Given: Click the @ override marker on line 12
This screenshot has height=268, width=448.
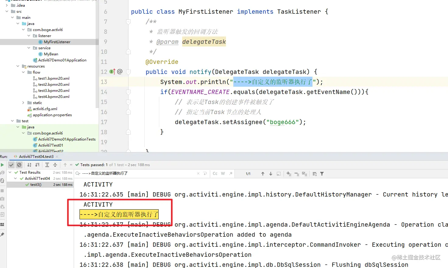Looking at the screenshot, I should (120, 71).
